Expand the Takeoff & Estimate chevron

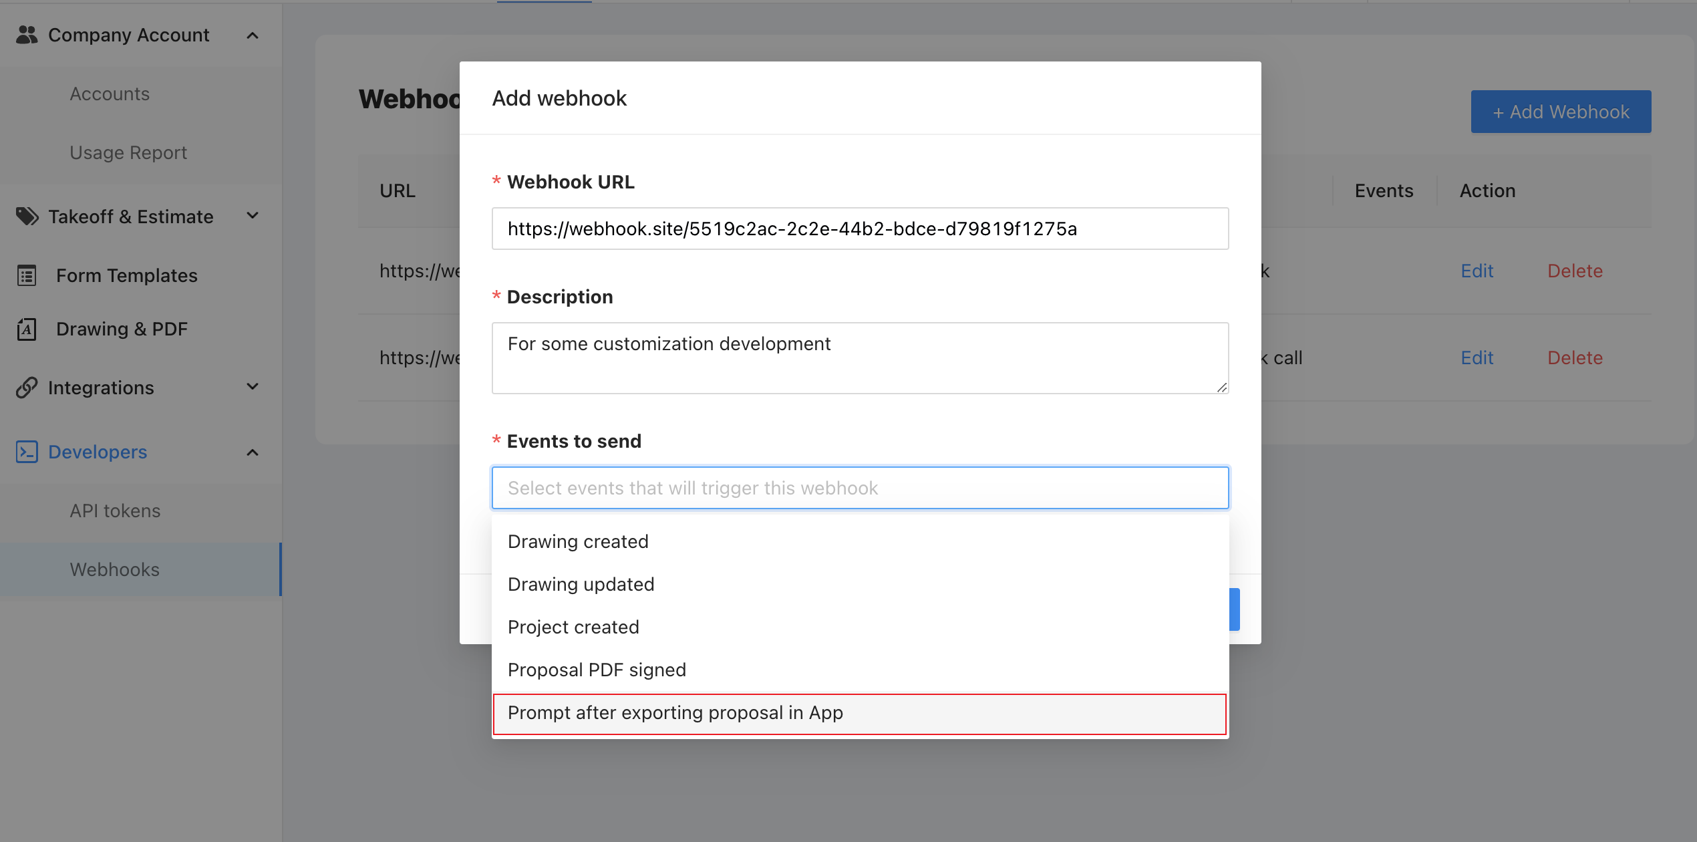click(253, 216)
